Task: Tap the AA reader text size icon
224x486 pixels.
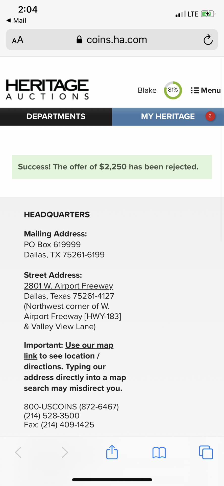Action: point(18,40)
